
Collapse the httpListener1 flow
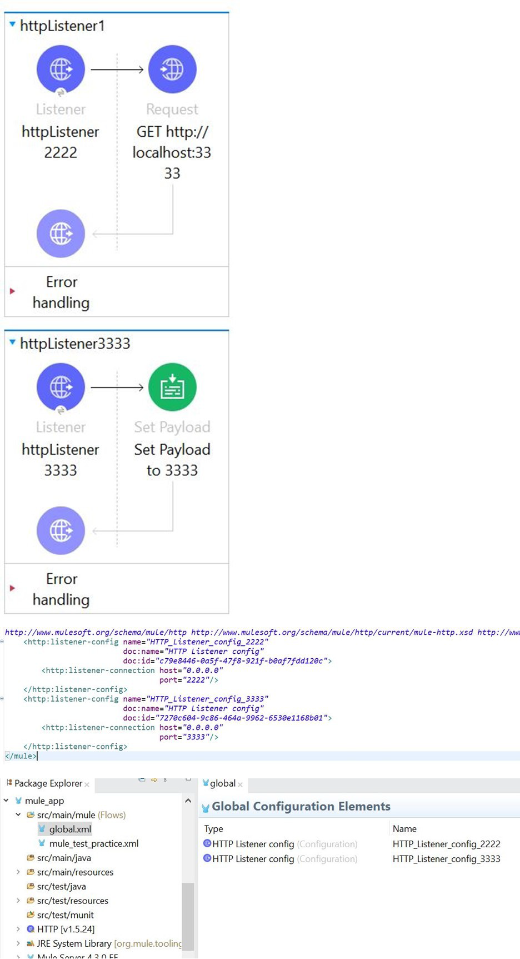pyautogui.click(x=12, y=24)
